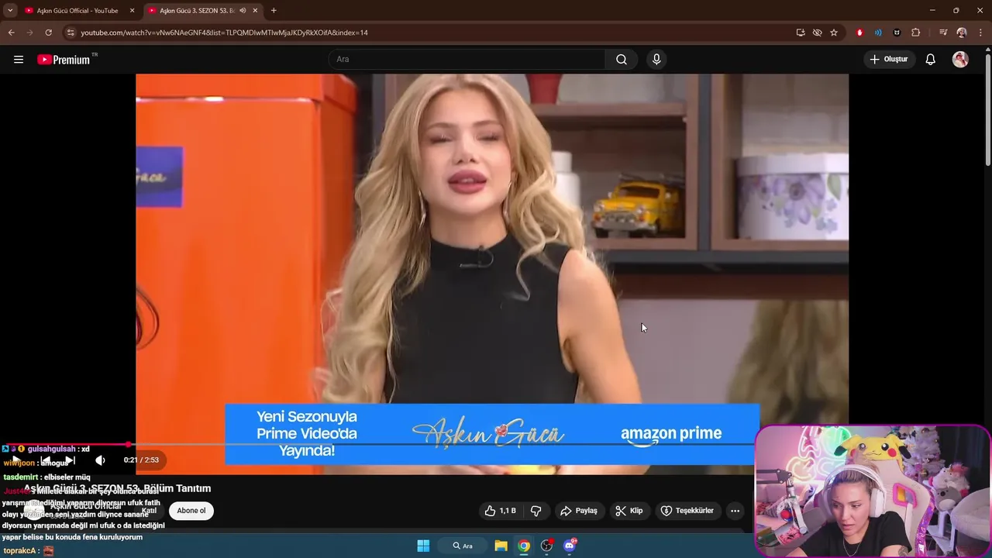
Task: Click the 0:21 / 2:53 time display
Action: 141,460
